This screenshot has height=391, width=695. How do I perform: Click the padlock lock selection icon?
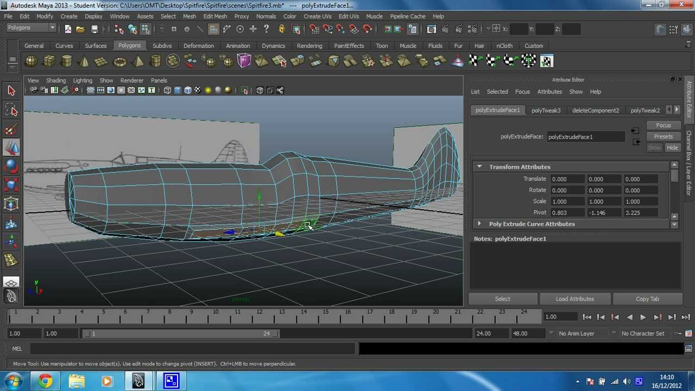point(281,29)
